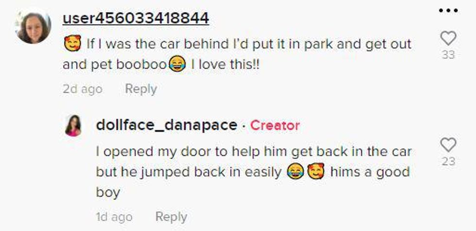Reply to the 2d ago comment
Viewport: 476px width, 231px height.
(141, 89)
